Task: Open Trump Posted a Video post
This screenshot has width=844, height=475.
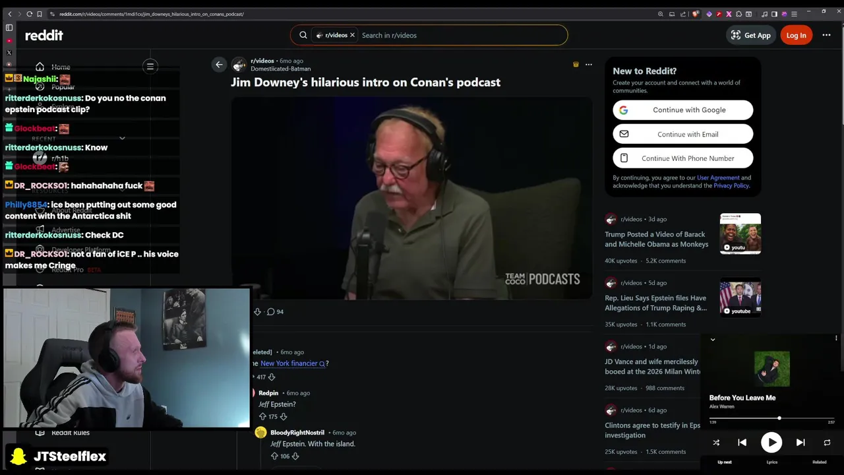Action: tap(656, 239)
